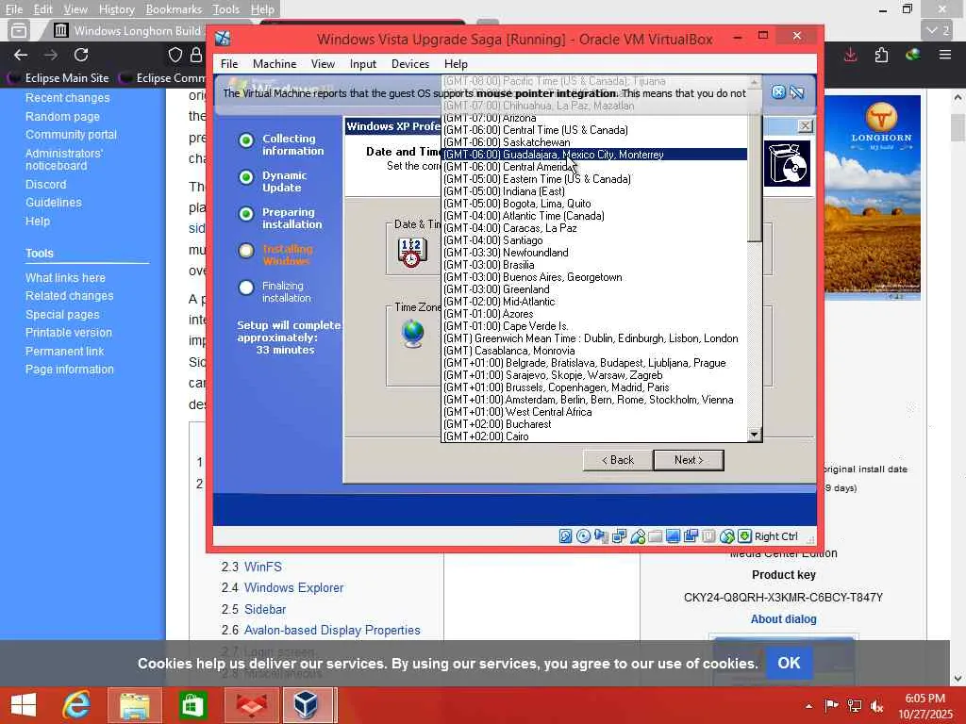The width and height of the screenshot is (966, 724).
Task: Click the shared folders icon in VirtualBox status bar
Action: coord(656,536)
